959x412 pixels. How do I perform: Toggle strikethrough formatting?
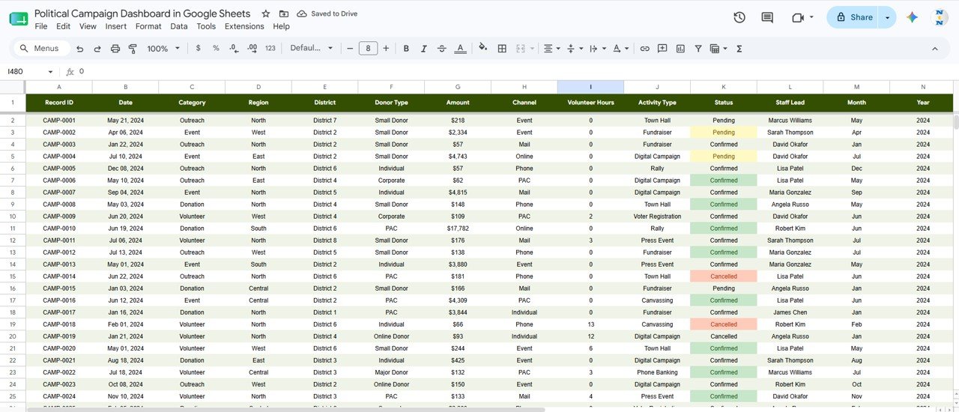coord(442,49)
